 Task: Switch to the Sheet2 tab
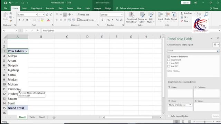point(42,117)
